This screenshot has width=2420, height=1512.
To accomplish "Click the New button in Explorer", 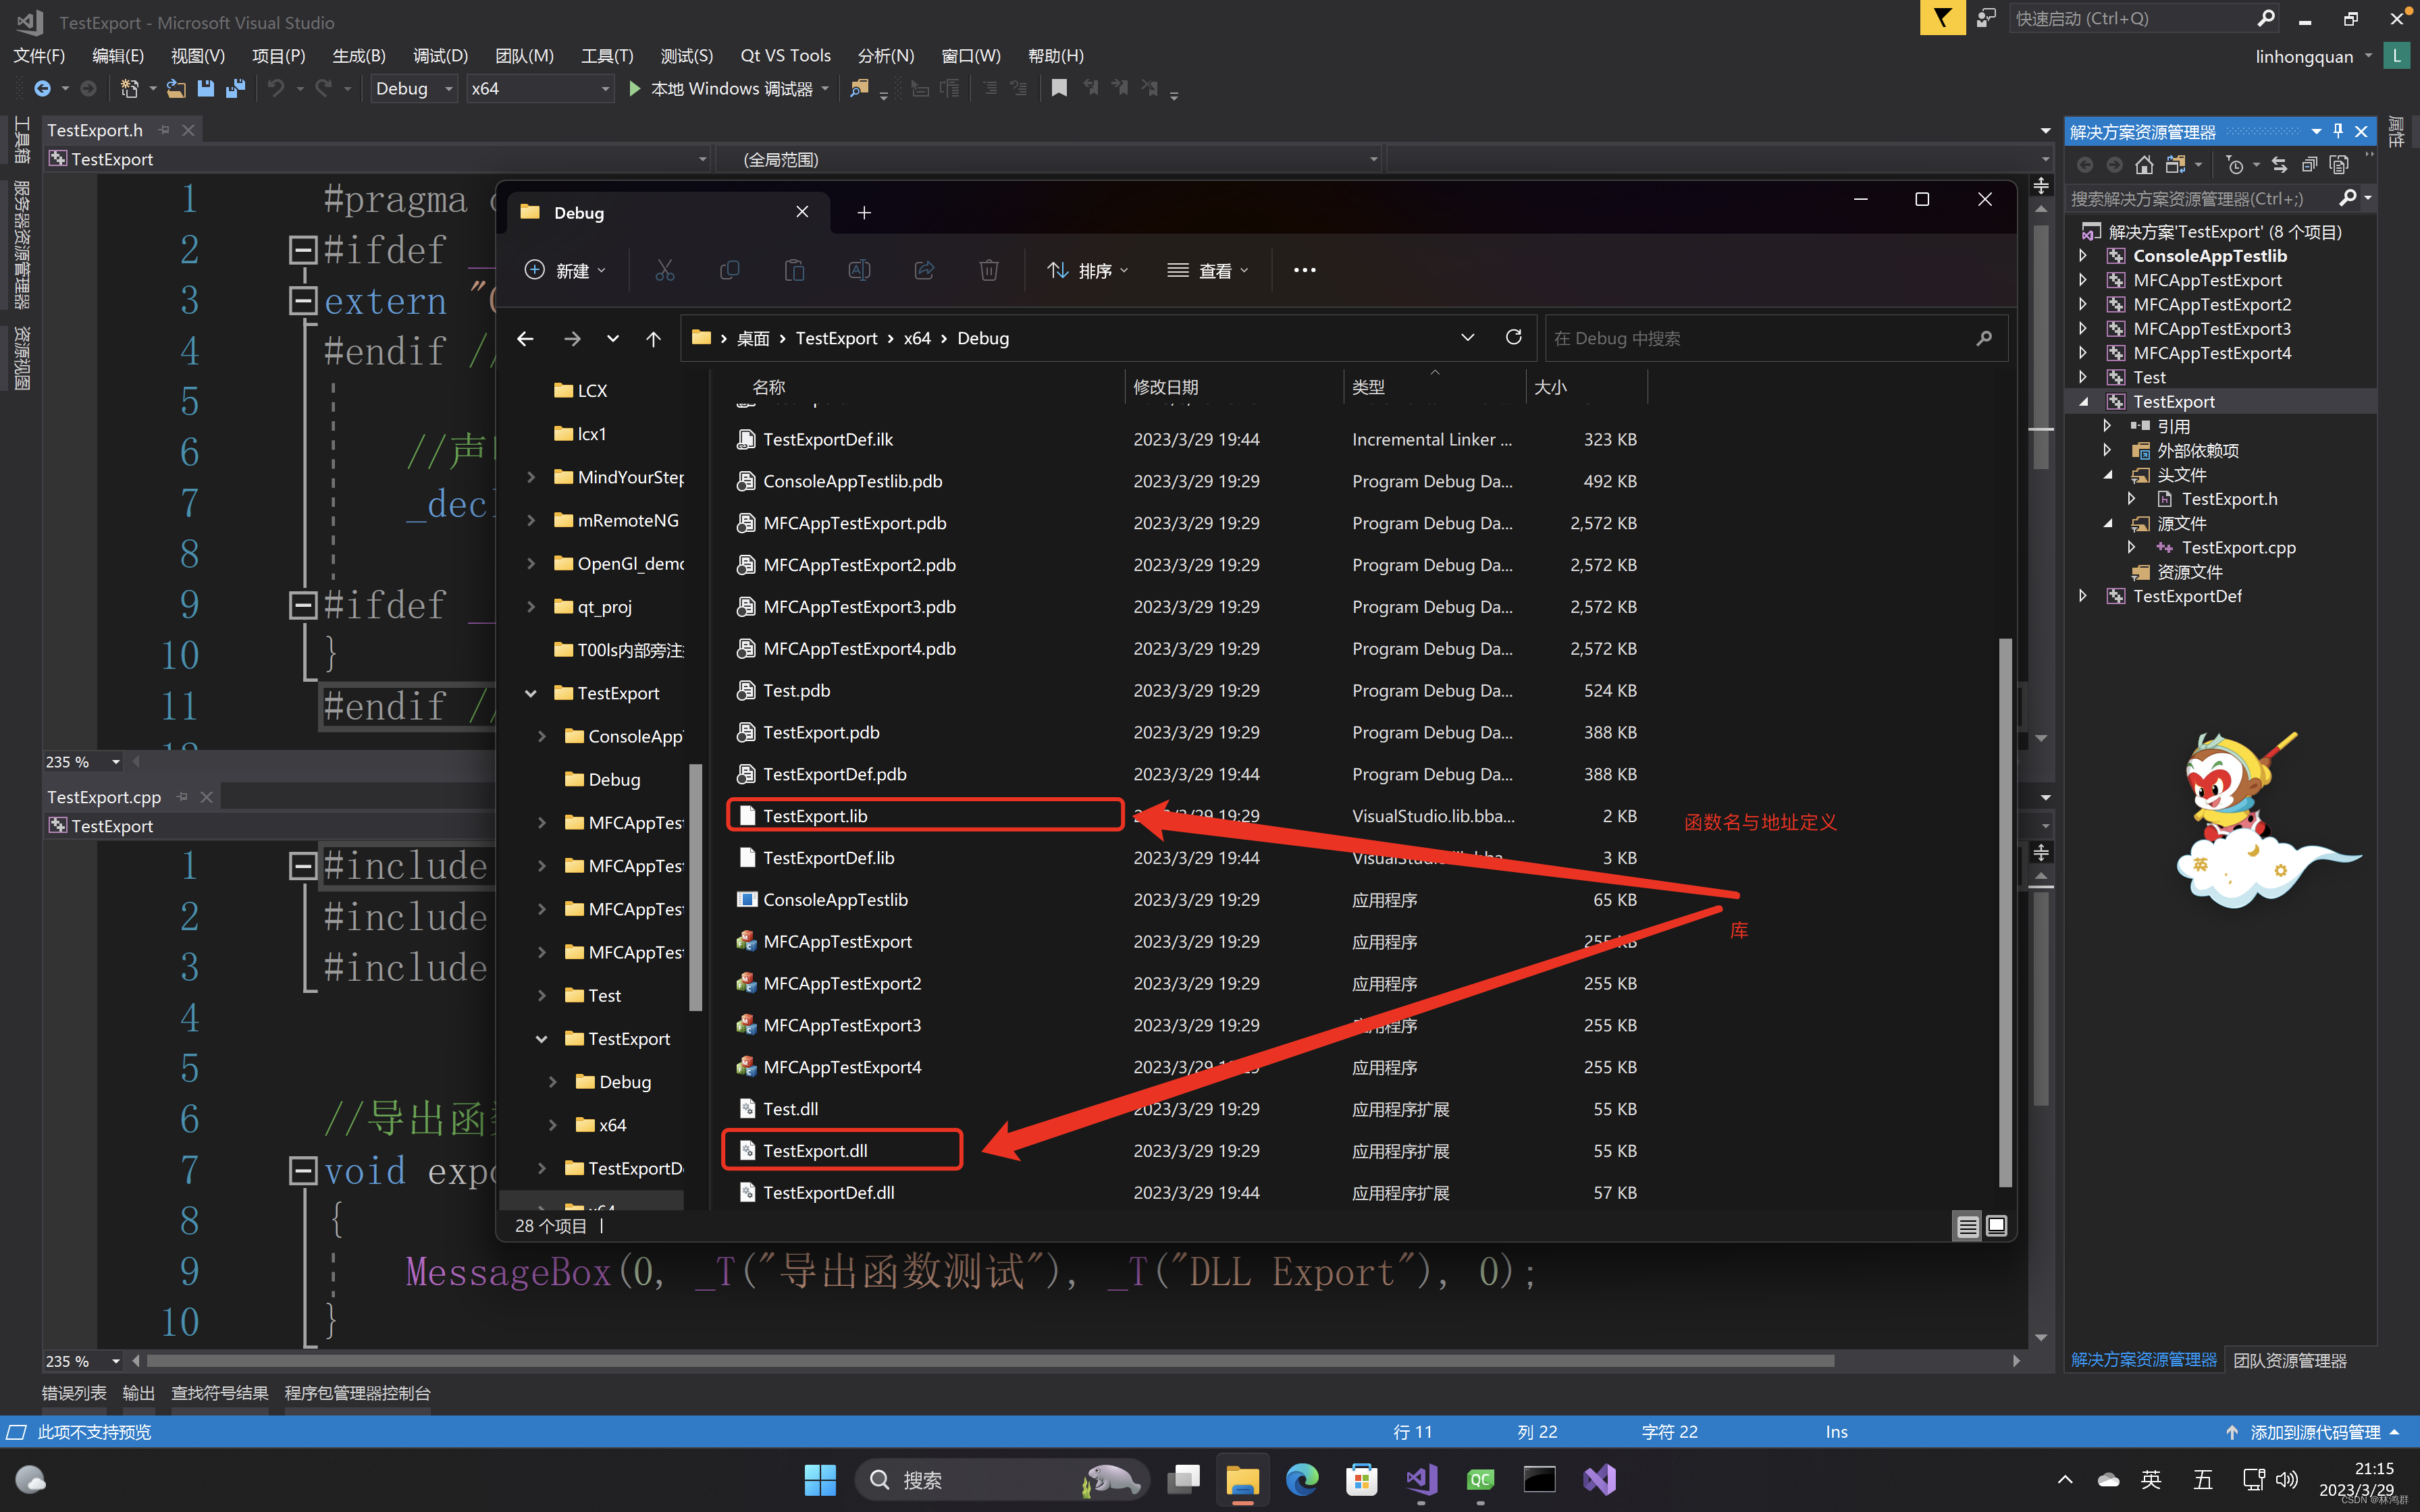I will coord(565,270).
